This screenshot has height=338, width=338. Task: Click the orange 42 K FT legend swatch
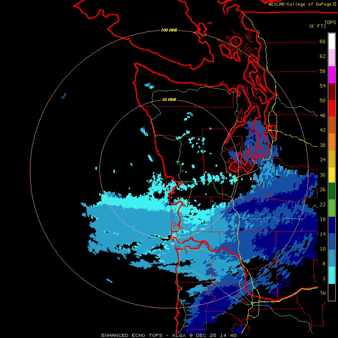click(332, 142)
